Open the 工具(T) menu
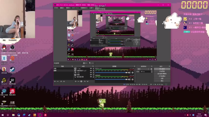 pos(91,8)
